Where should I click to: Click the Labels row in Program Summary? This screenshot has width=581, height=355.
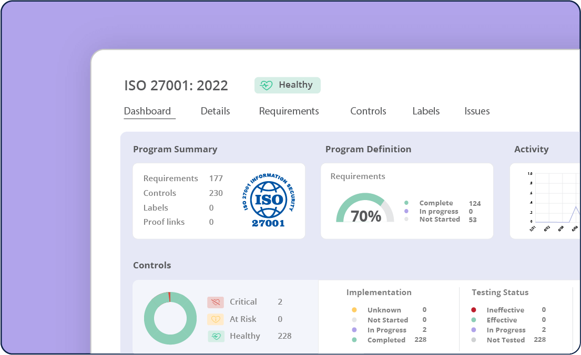(179, 207)
